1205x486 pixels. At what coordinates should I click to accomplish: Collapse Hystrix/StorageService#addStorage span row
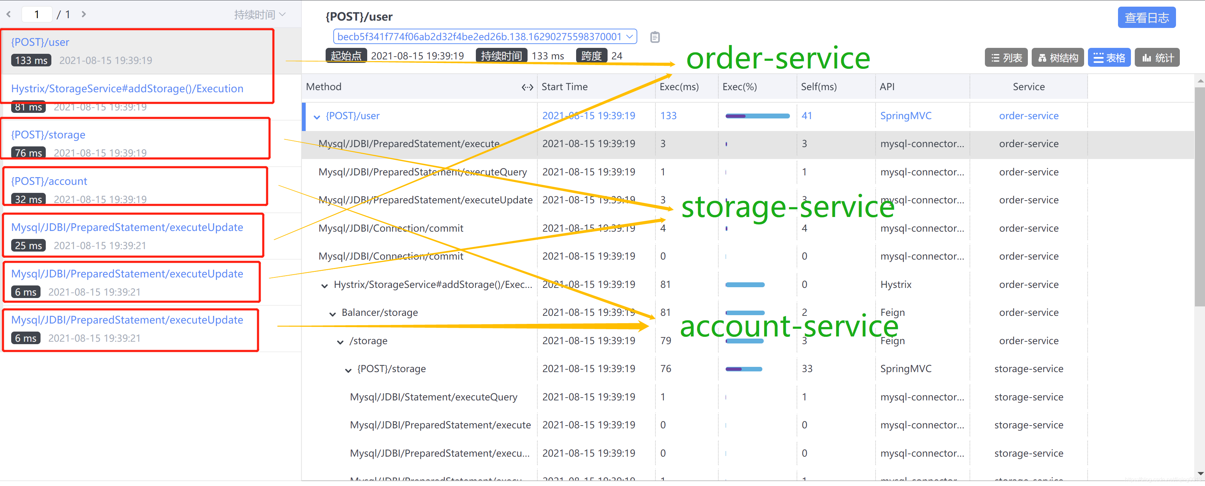(324, 285)
